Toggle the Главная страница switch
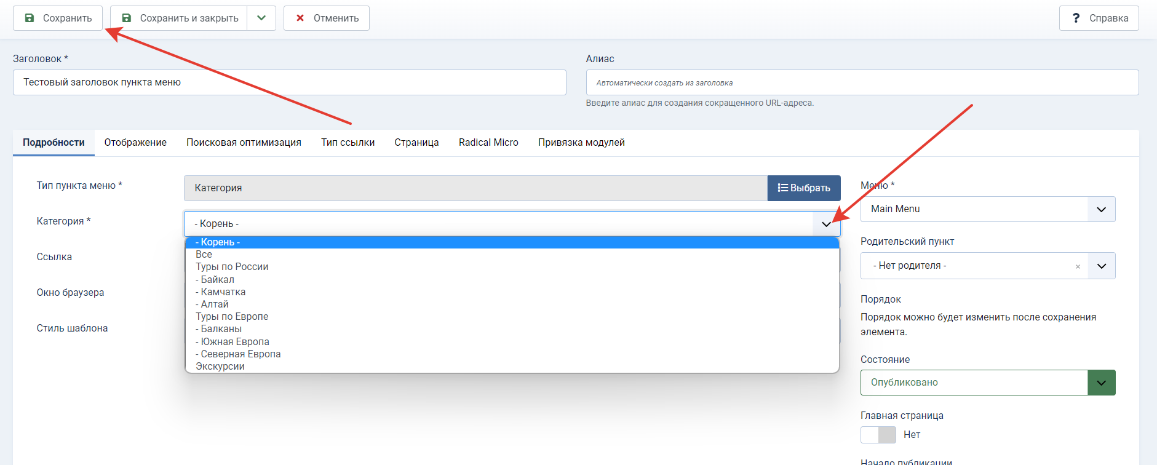 pos(878,435)
